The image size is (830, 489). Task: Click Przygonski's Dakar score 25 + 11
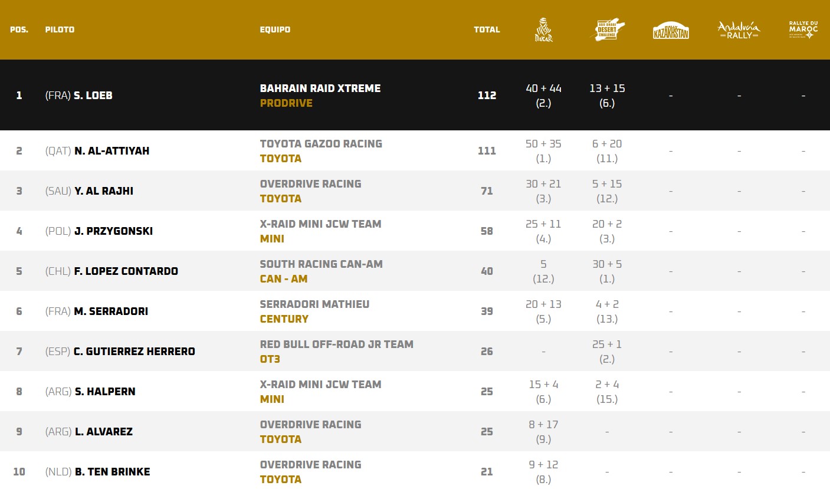(x=543, y=224)
